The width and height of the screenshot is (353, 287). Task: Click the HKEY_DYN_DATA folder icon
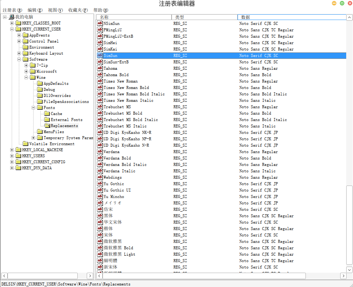click(x=18, y=168)
